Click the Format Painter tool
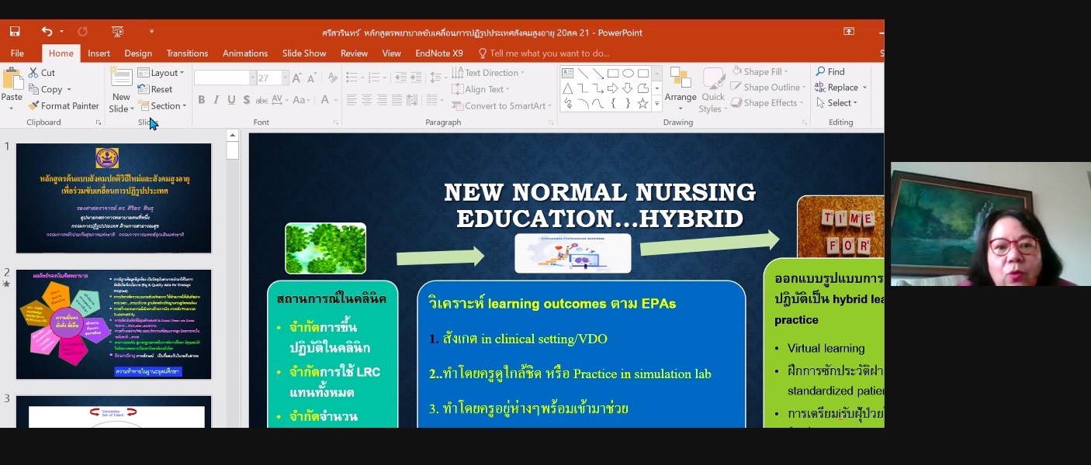The image size is (1091, 465). (64, 106)
